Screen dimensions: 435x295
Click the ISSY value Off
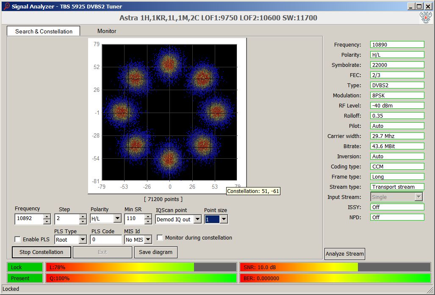click(x=397, y=207)
